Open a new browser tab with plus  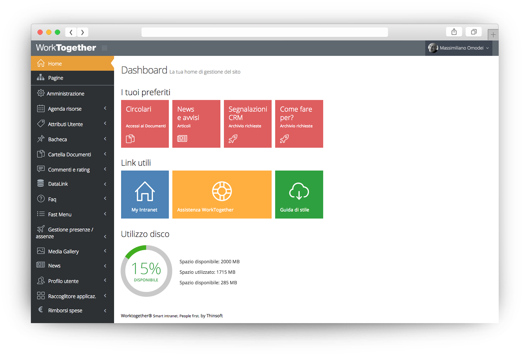click(x=493, y=35)
